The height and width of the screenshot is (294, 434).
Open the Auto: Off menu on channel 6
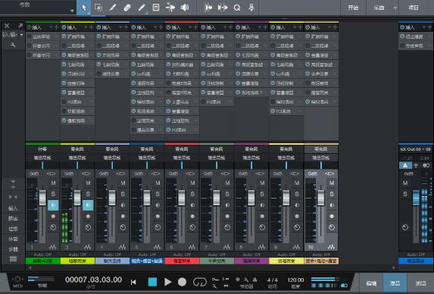(x=182, y=254)
